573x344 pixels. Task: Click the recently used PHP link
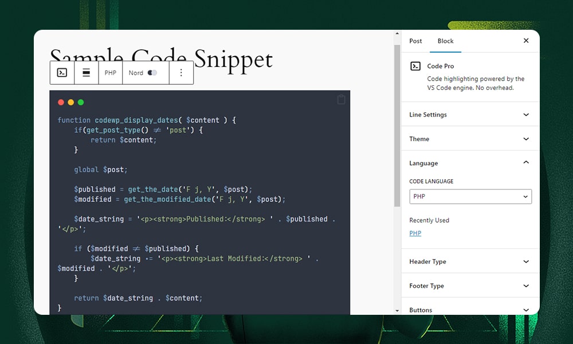pos(415,234)
